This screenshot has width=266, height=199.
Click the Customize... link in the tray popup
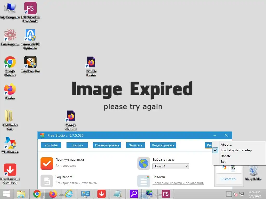(x=229, y=179)
